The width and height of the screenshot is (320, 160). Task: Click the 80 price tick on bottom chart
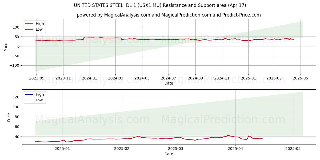point(18,117)
